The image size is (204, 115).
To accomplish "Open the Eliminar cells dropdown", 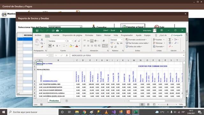I will (159, 43).
